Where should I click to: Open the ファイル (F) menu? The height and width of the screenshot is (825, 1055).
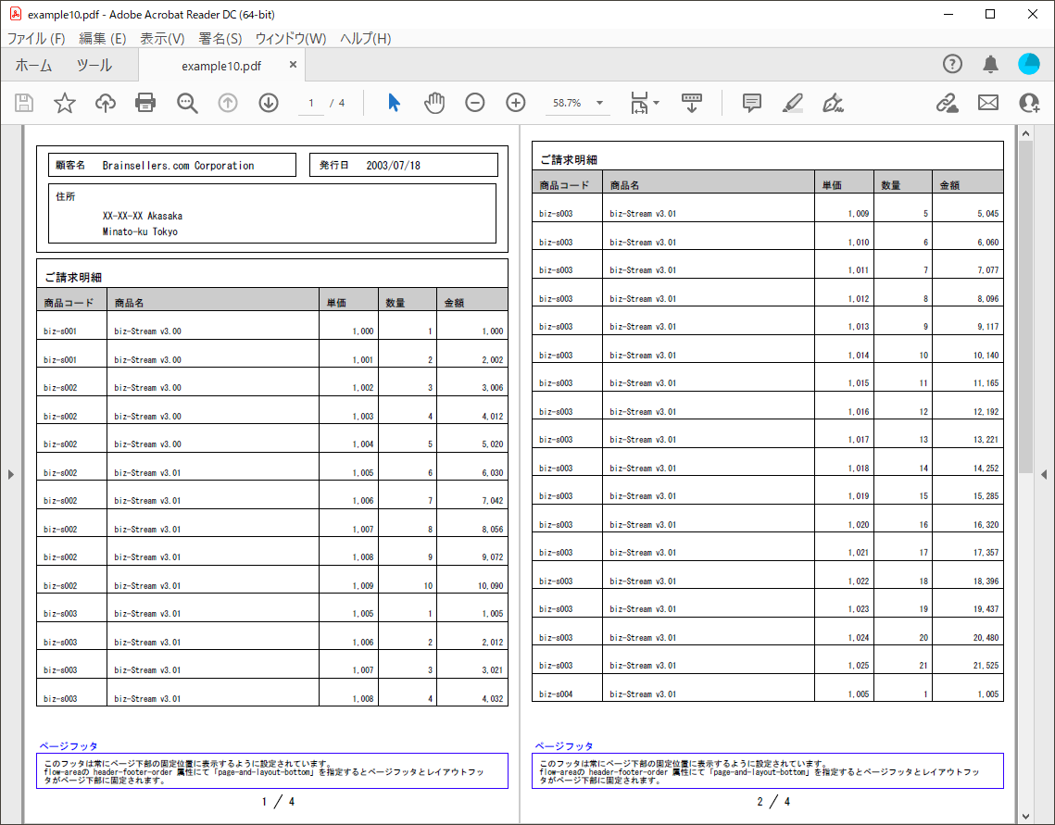(36, 38)
